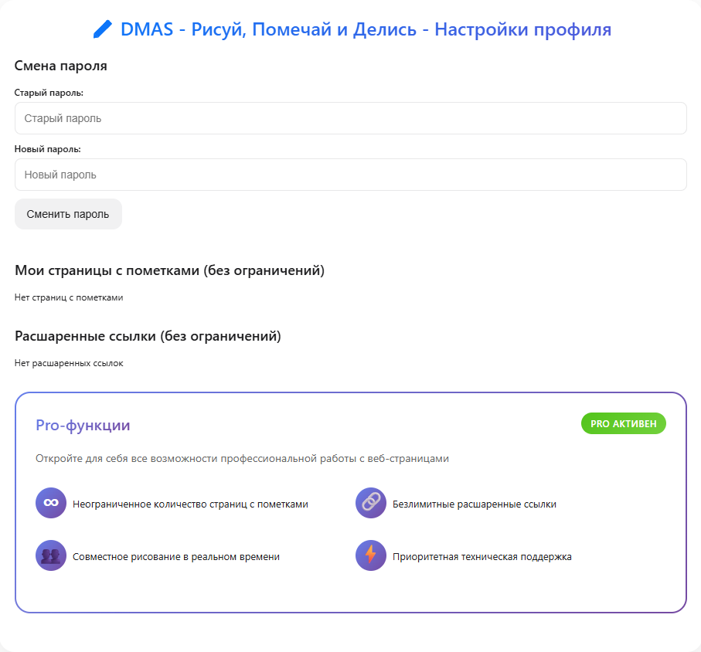
Task: Click the Смена пароля section heading
Action: coord(60,66)
